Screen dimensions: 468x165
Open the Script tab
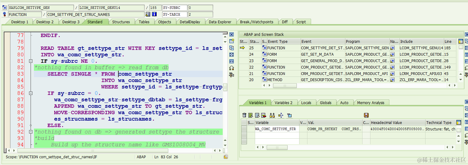[x=301, y=22]
